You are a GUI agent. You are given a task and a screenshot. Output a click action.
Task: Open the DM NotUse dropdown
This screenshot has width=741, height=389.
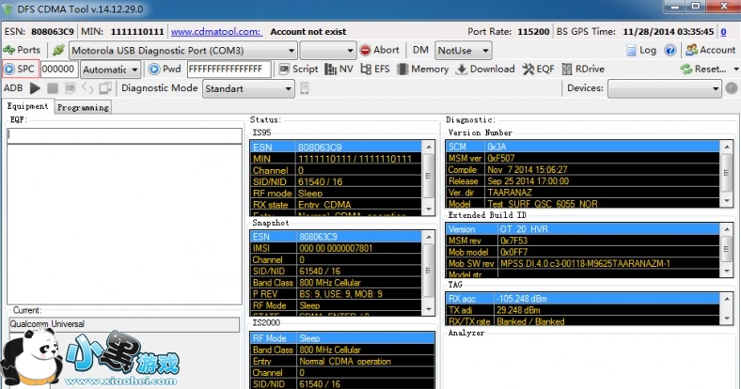click(x=484, y=50)
